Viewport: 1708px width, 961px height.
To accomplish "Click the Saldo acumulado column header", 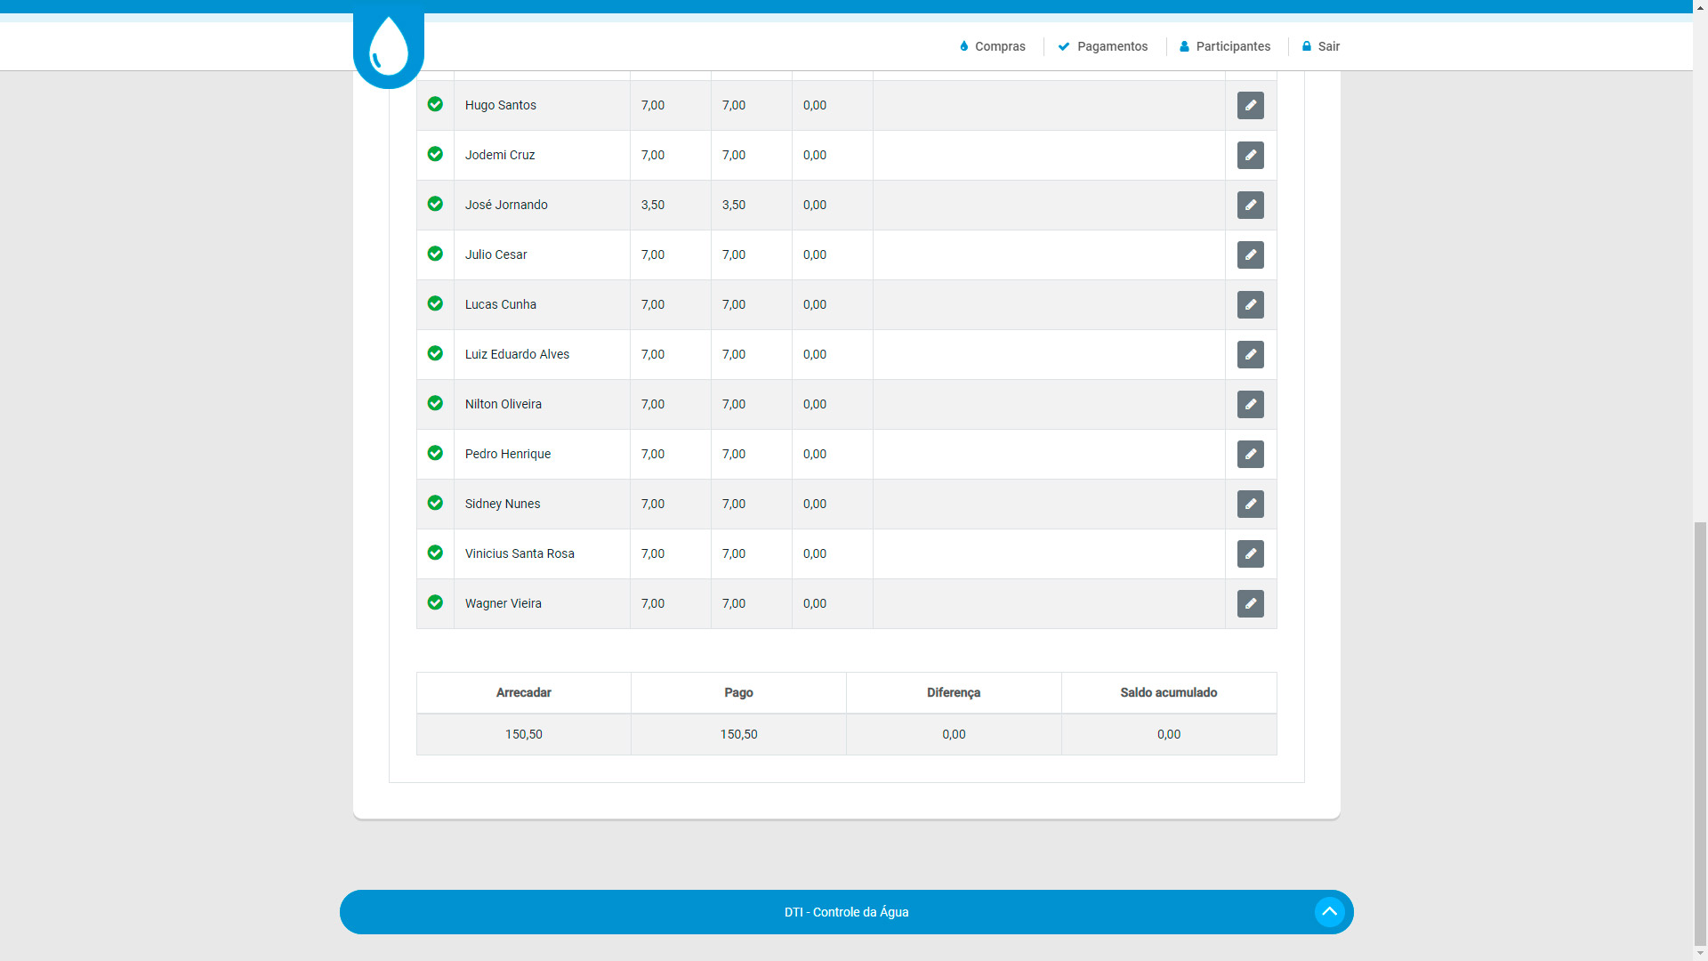I will click(1169, 692).
